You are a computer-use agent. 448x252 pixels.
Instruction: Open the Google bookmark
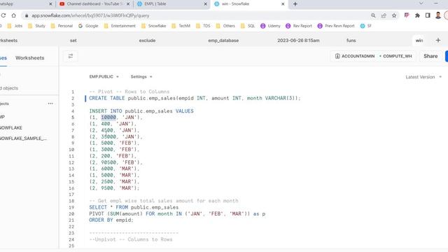click(x=88, y=26)
